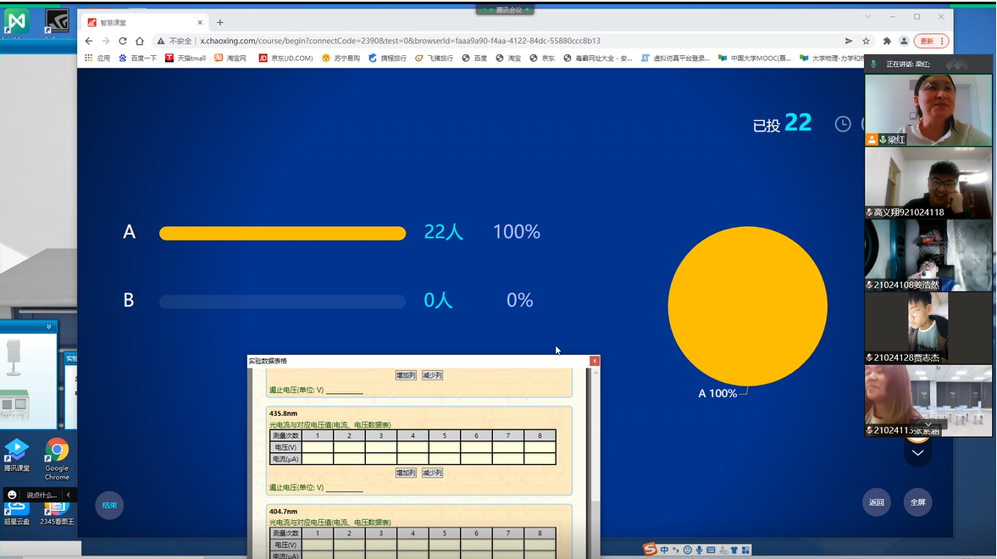This screenshot has height=559, width=997.
Task: Go back using the browser back arrow
Action: click(x=90, y=41)
